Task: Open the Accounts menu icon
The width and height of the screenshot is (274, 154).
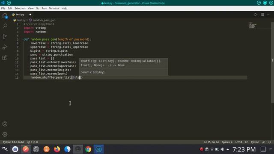Action: 5,124
